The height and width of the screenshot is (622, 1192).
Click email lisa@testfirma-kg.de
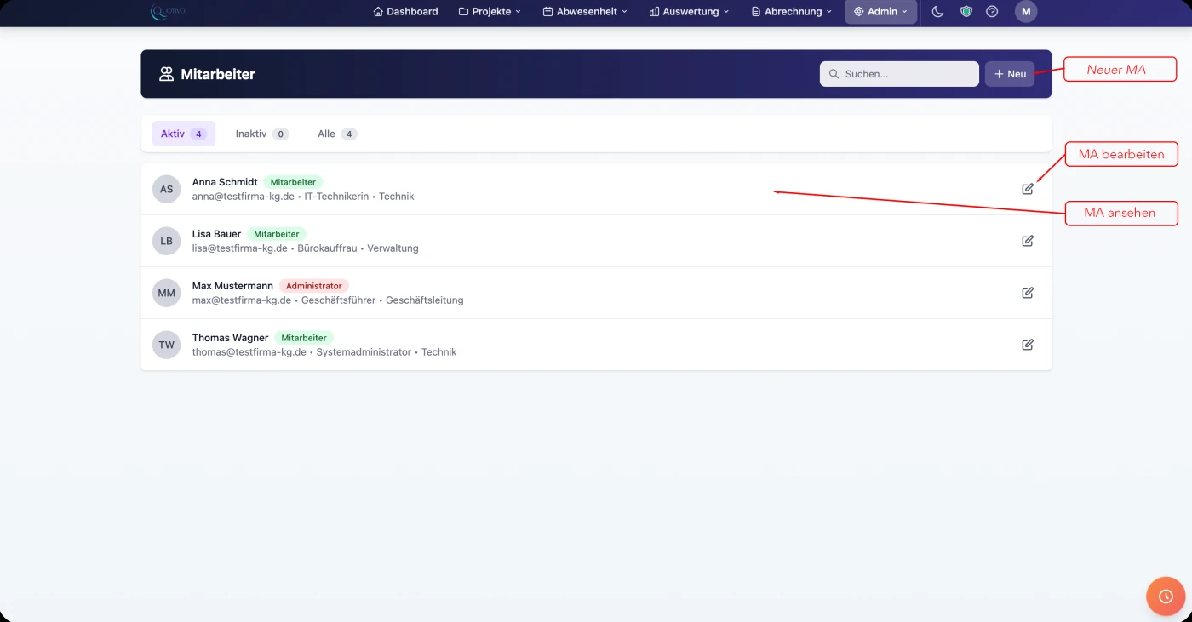point(240,248)
